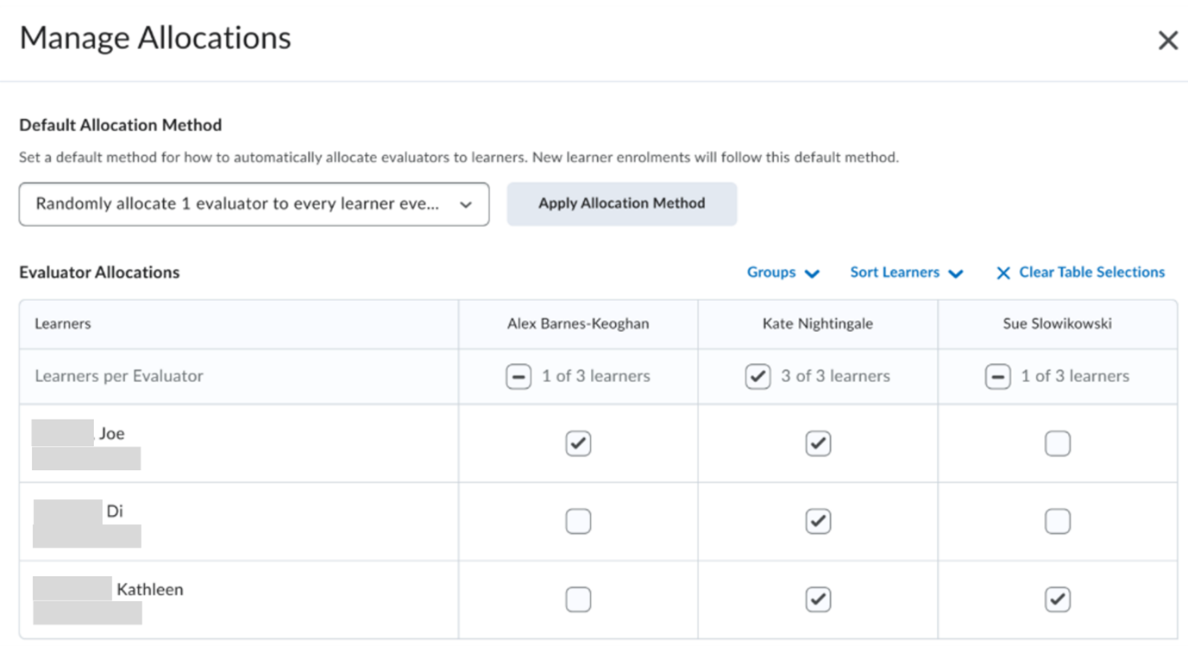Screen dimensions: 1188x646
Task: Uncheck all learners for Kate Nightingale
Action: pos(757,377)
